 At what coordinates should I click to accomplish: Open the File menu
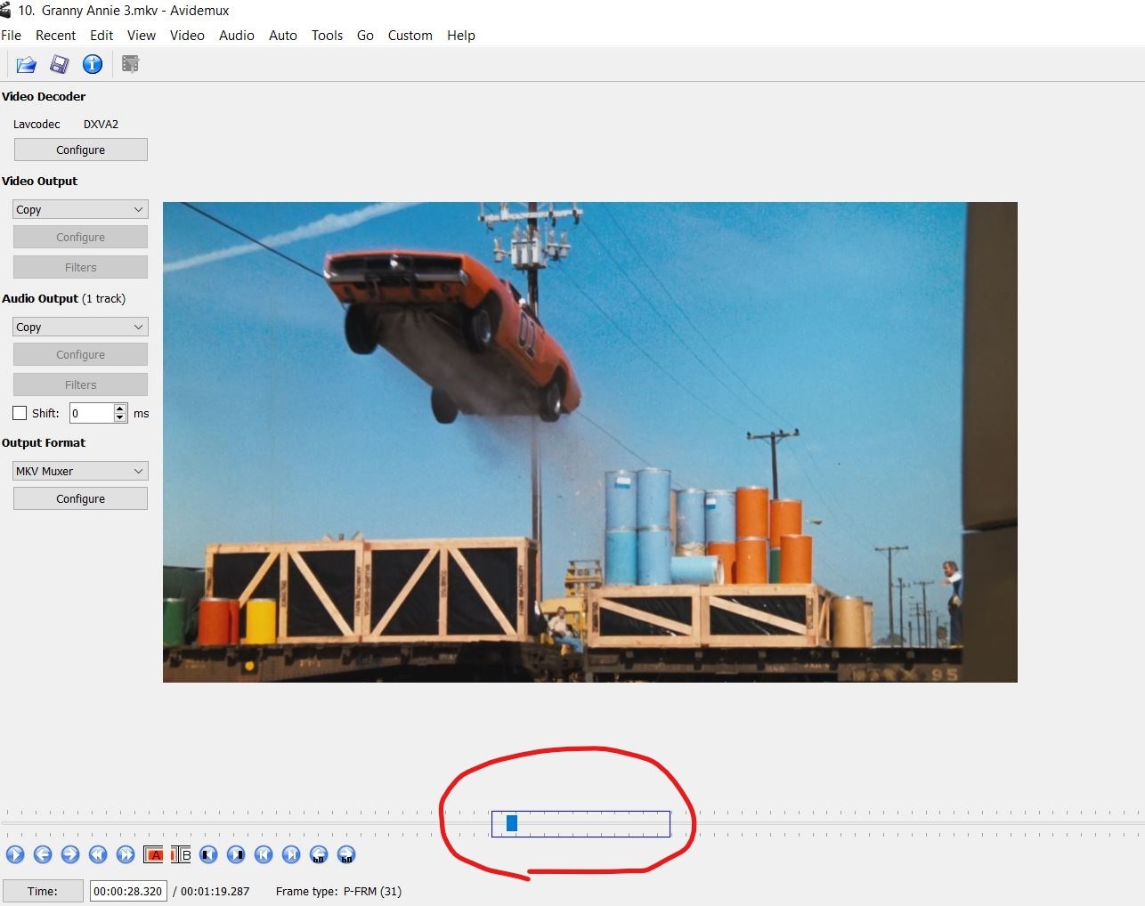(12, 36)
